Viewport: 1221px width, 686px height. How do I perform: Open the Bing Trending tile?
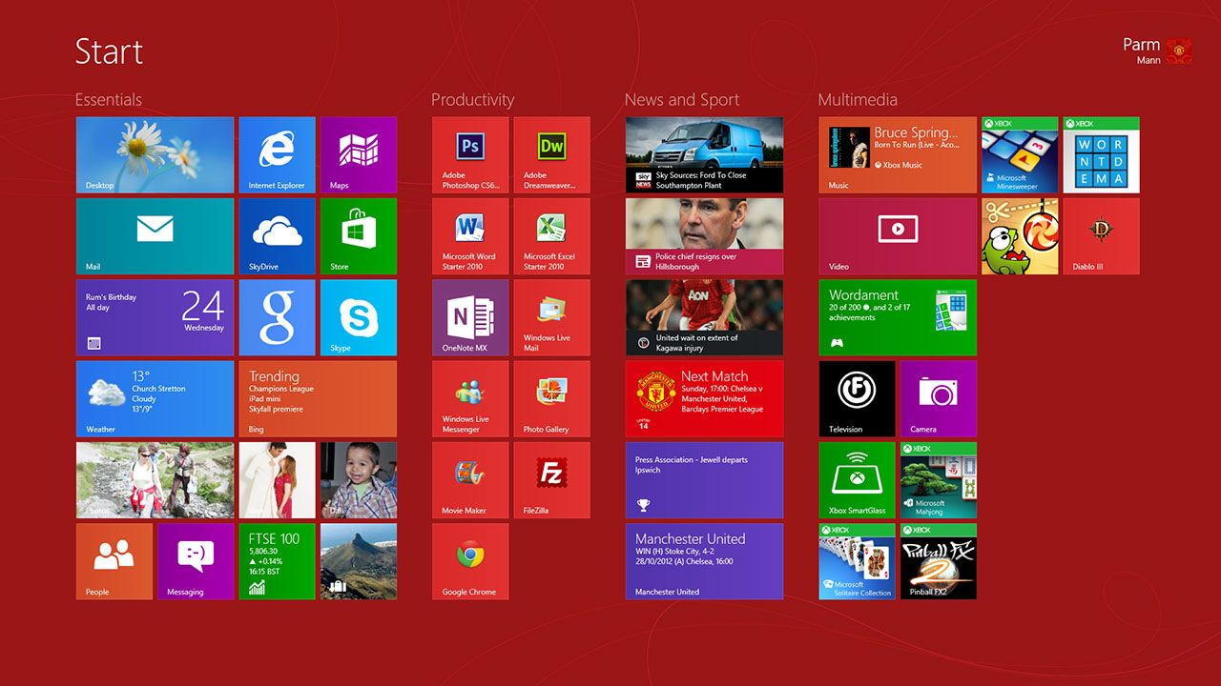click(318, 398)
